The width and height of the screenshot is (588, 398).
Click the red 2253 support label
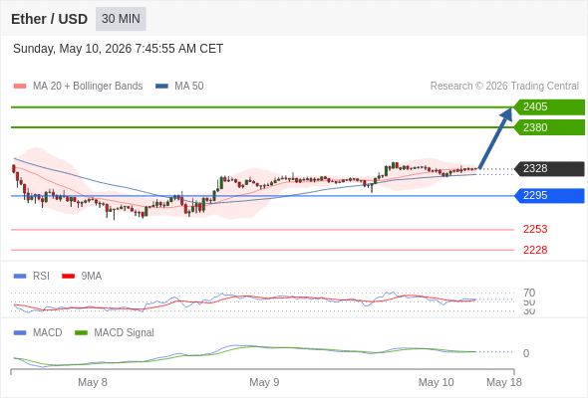[535, 229]
